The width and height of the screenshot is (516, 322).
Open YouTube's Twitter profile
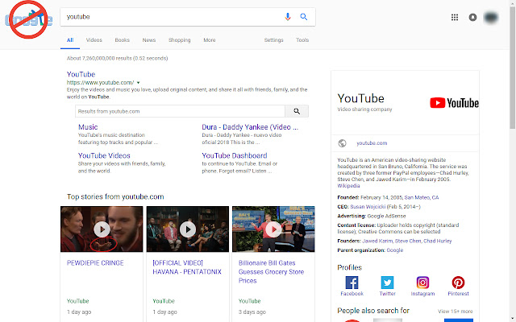pyautogui.click(x=387, y=283)
